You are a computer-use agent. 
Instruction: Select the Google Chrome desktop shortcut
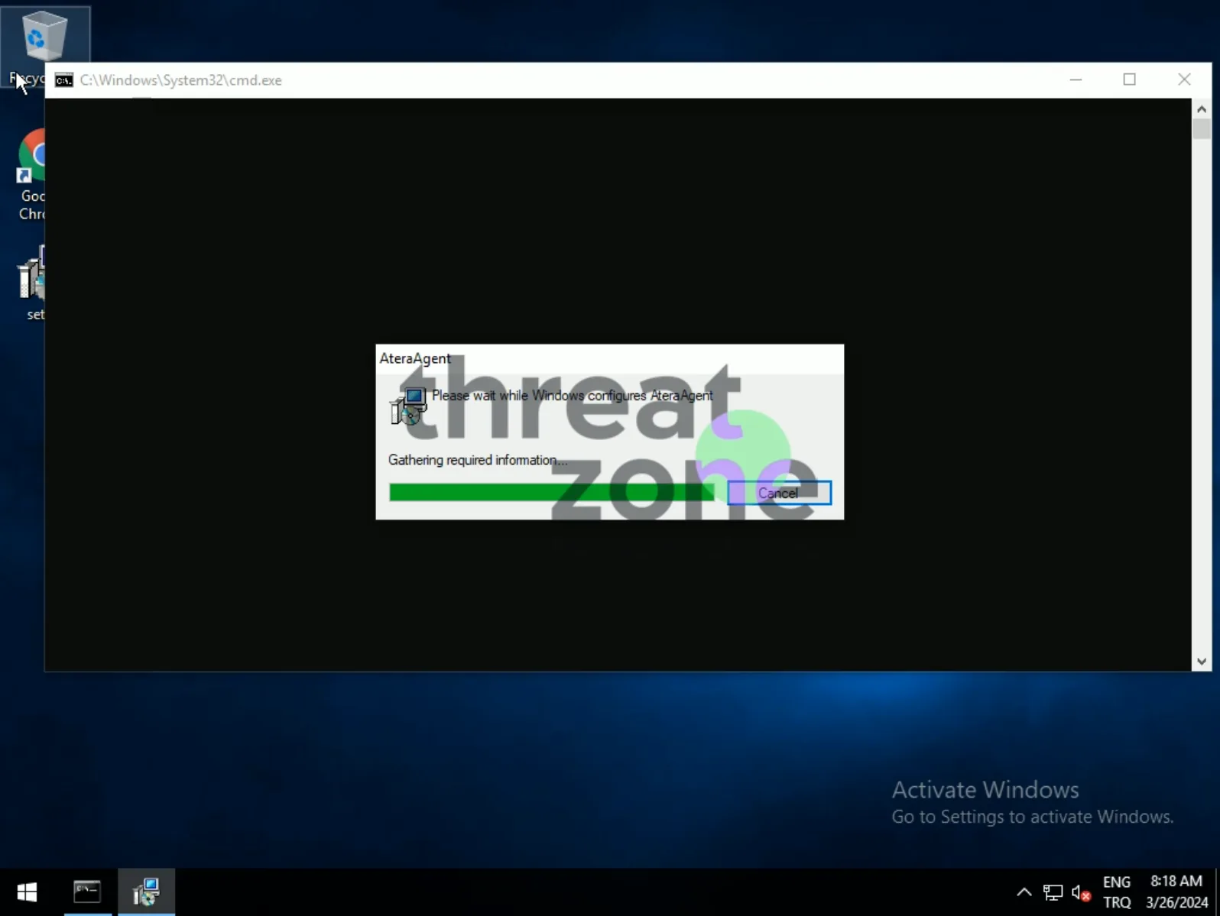(31, 175)
